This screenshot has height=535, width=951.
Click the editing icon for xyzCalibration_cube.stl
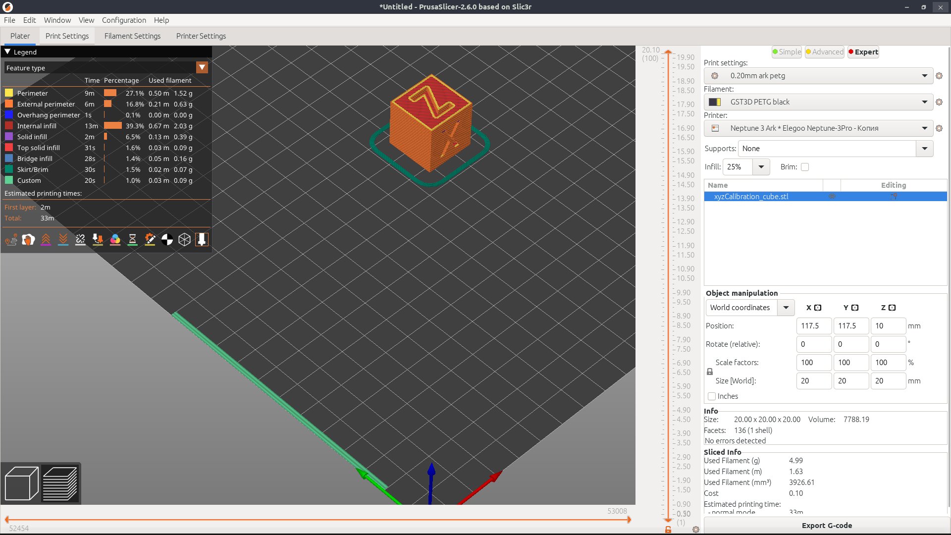[x=894, y=197]
